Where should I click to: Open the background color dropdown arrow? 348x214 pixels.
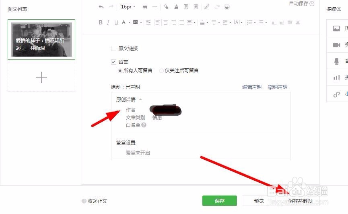pyautogui.click(x=141, y=22)
